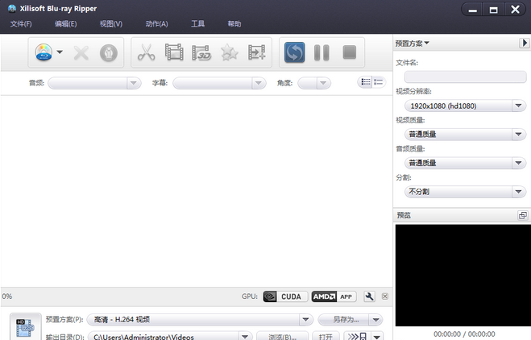Open the 动作(A) menu
This screenshot has height=340, width=531.
(x=157, y=23)
